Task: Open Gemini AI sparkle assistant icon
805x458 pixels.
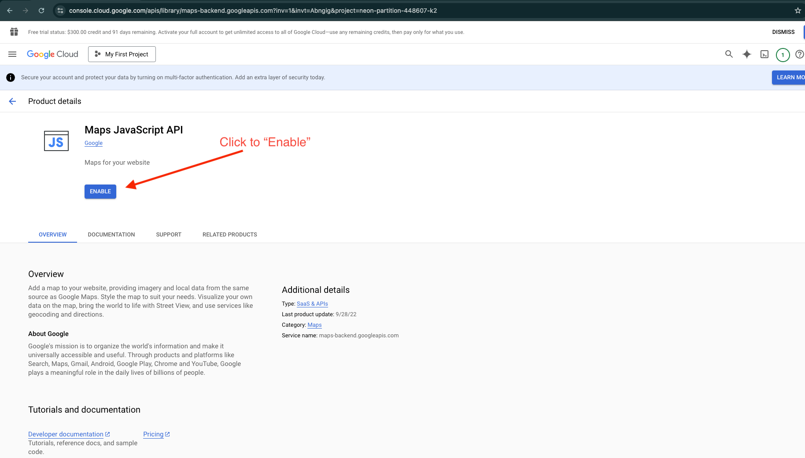Action: pos(747,54)
